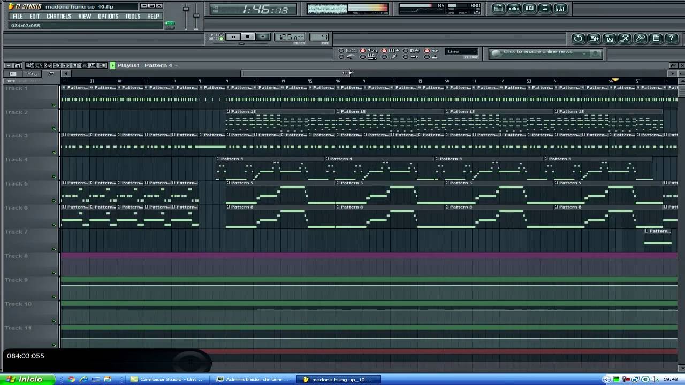The image size is (685, 385).
Task: Click the green Playlist play icon
Action: tap(113, 65)
